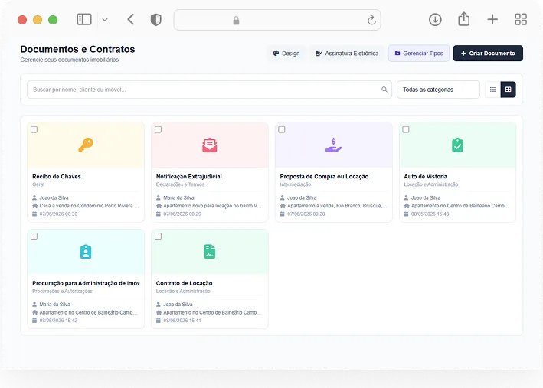Switch to grid view layout
The height and width of the screenshot is (388, 543).
click(508, 90)
